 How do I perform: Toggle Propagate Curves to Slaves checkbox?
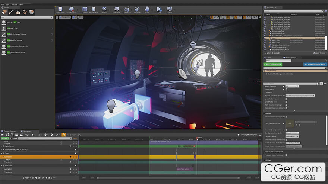286,155
